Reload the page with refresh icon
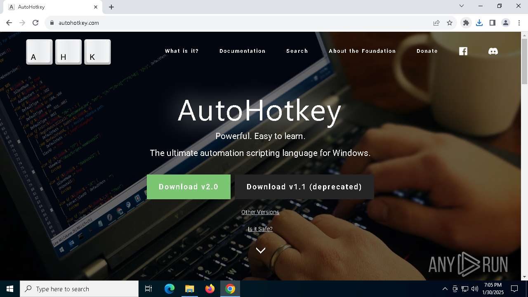 (x=35, y=23)
